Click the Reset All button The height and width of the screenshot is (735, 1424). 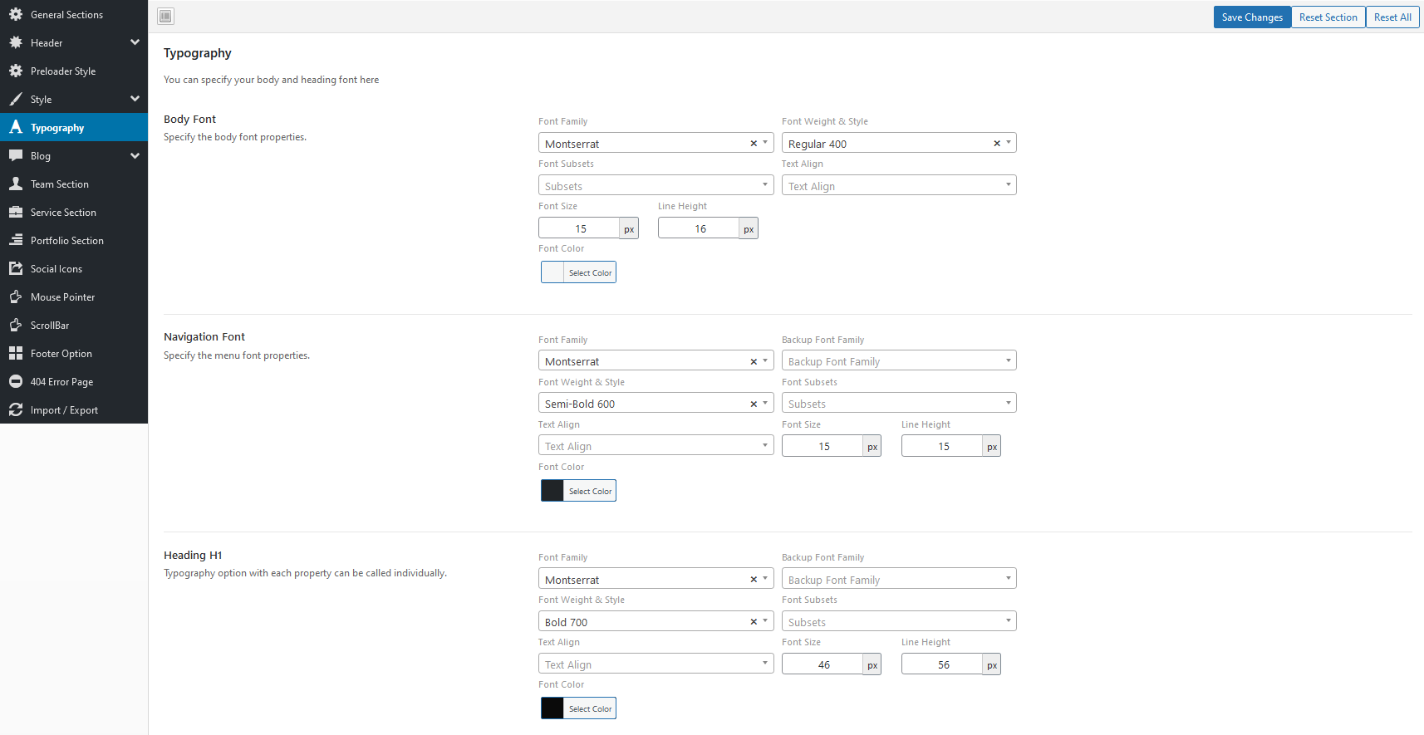pyautogui.click(x=1392, y=17)
